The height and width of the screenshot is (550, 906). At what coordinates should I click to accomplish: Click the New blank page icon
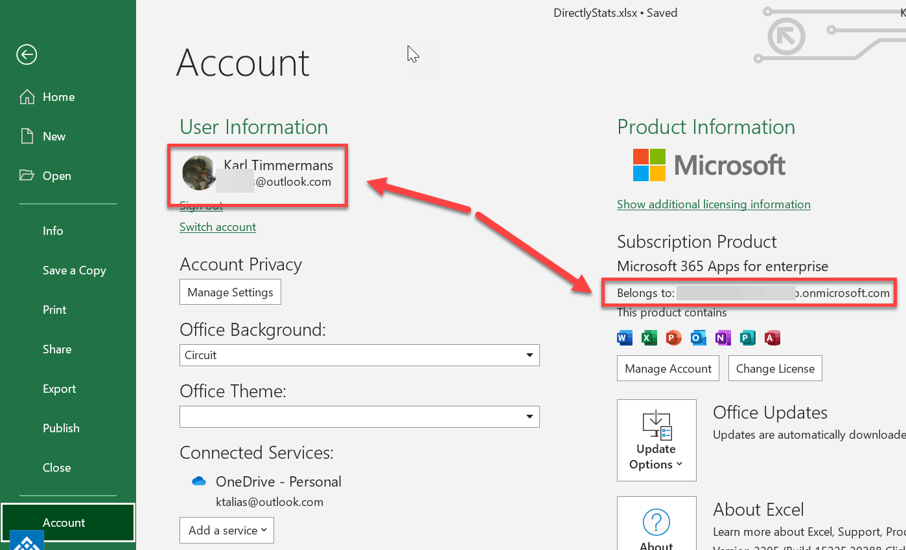click(x=27, y=137)
